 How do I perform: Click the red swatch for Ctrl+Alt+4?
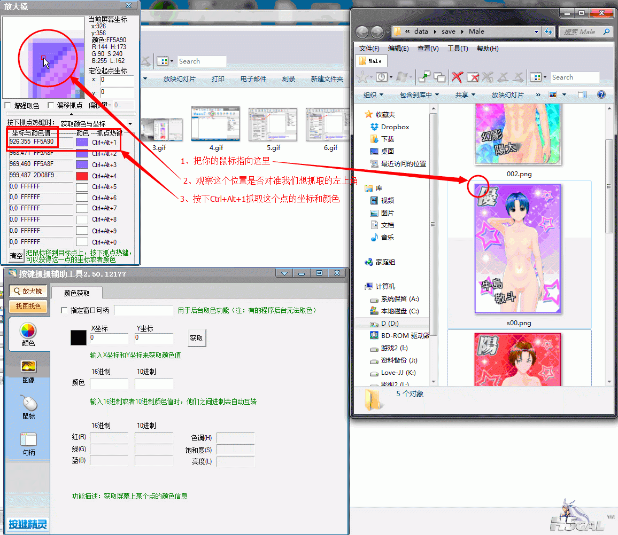tap(82, 176)
